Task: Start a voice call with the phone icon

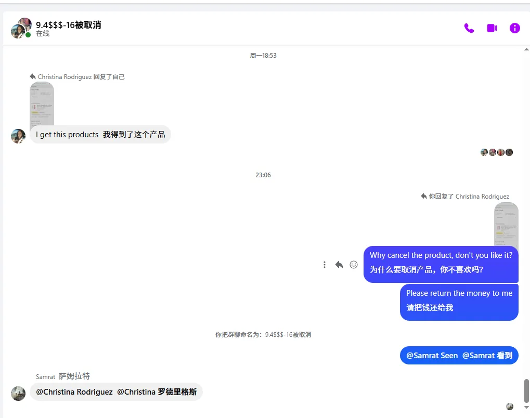Action: 469,28
